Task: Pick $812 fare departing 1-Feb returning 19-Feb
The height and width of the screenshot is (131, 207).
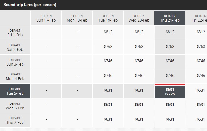Action: tap(108, 32)
